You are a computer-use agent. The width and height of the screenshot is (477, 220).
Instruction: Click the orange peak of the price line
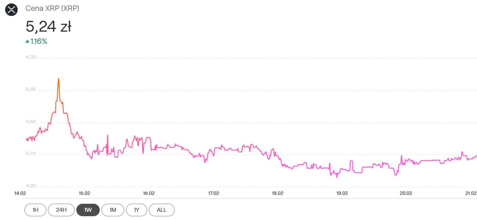pos(59,79)
